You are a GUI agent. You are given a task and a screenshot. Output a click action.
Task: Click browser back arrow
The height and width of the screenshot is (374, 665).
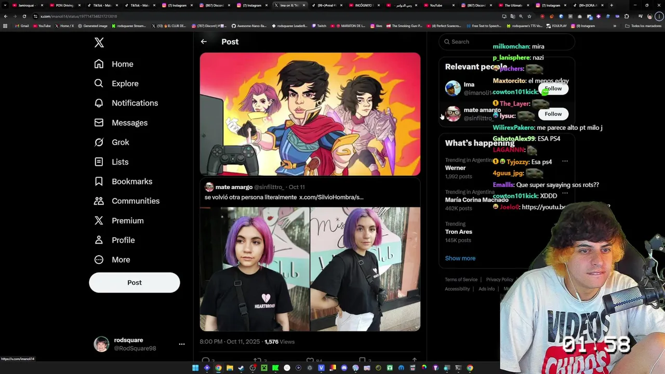pos(6,16)
